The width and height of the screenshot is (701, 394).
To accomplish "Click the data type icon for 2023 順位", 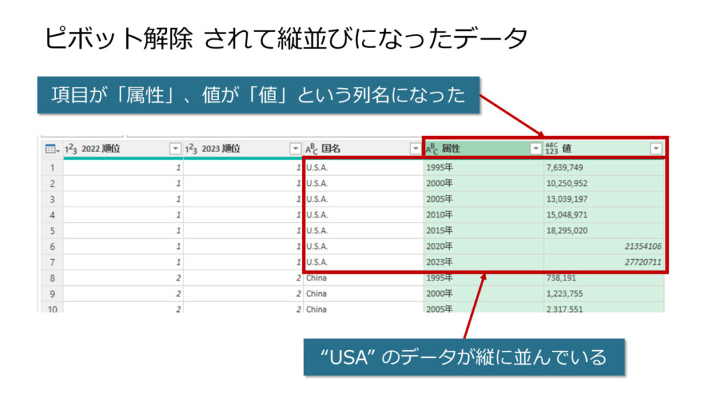I will coord(192,148).
